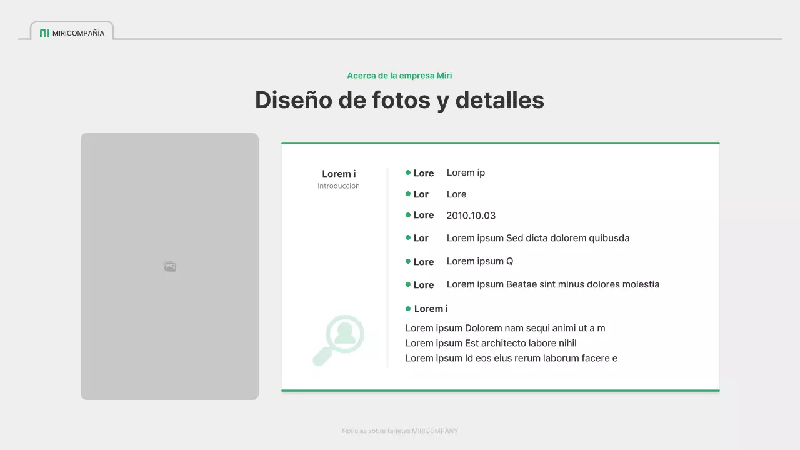Screen dimensions: 800x450
Task: Click the 'Diseño de fotos y detalles' heading
Action: click(400, 100)
